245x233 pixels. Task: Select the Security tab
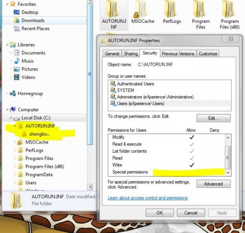150,53
